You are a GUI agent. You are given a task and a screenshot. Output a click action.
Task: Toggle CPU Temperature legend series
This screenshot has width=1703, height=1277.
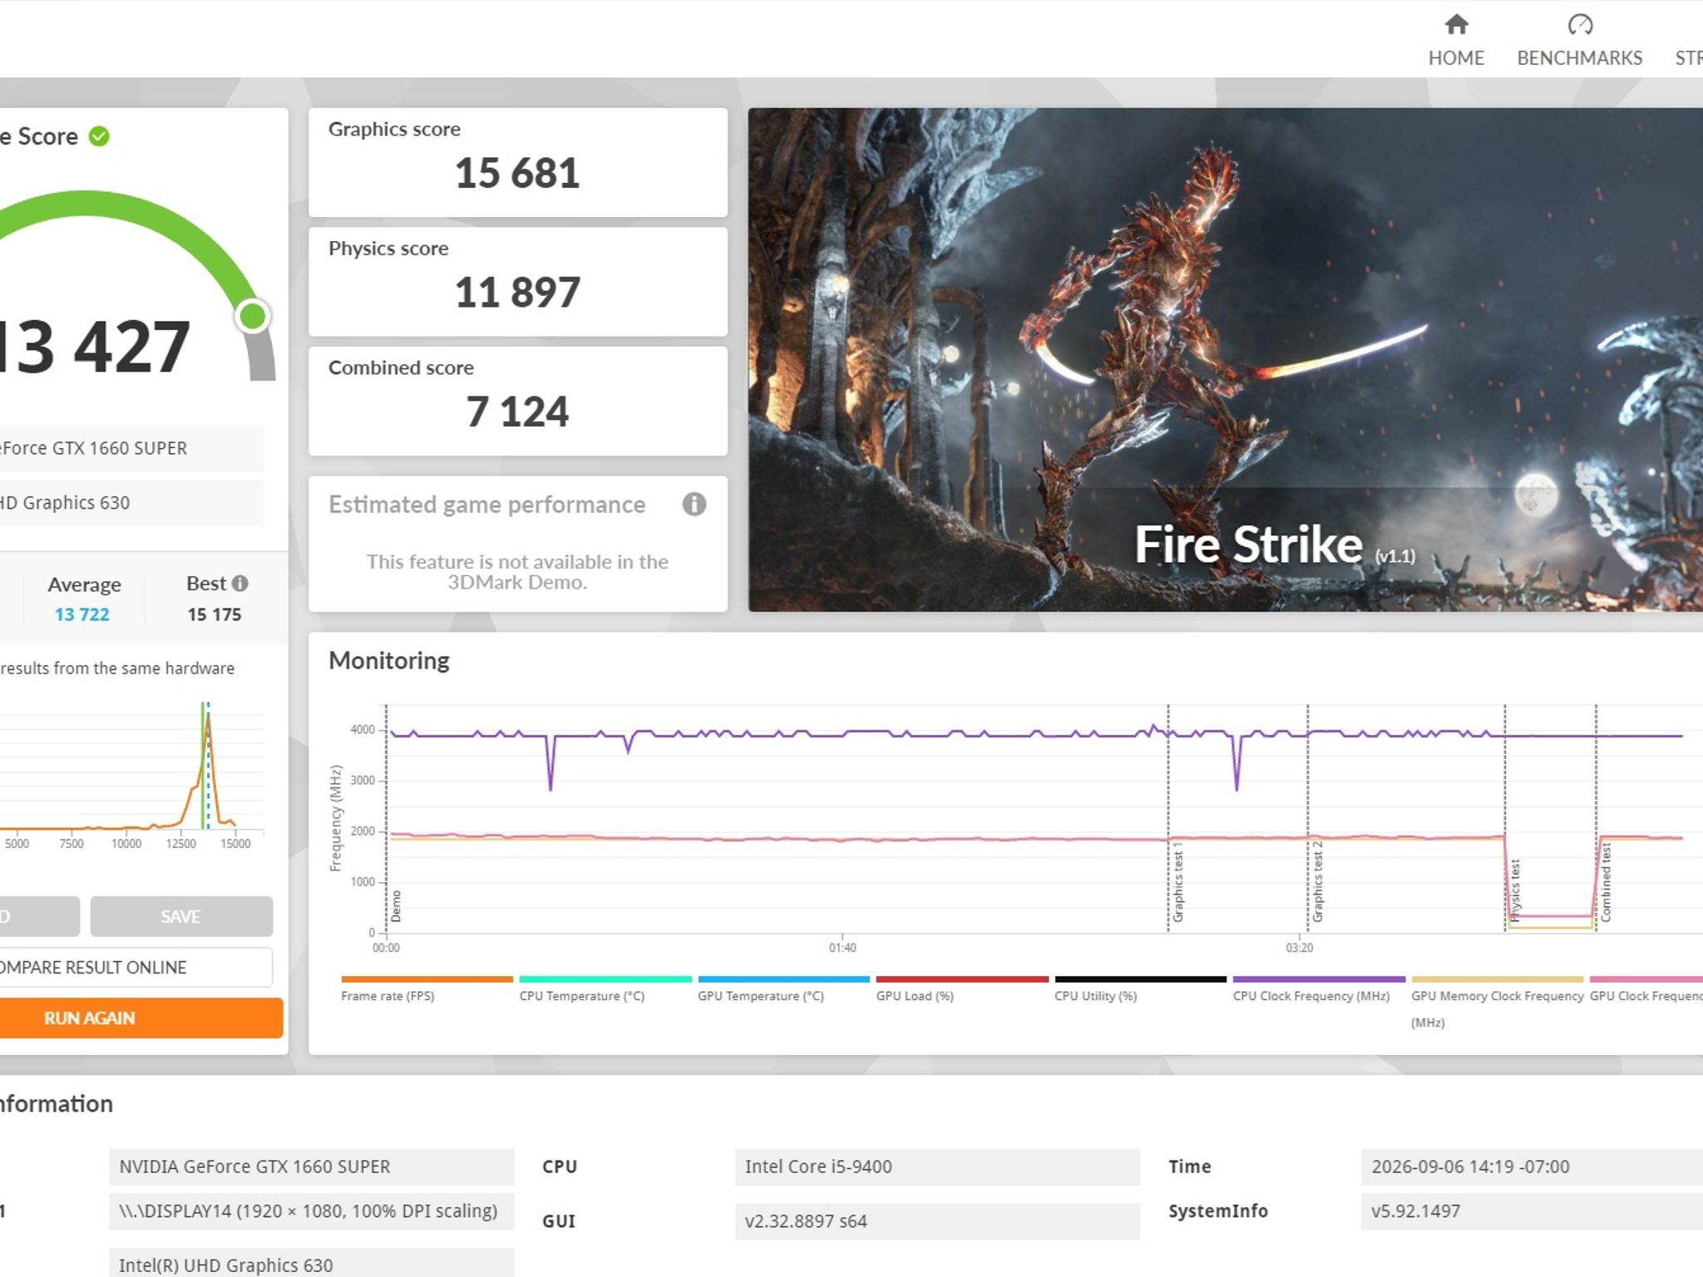click(x=605, y=989)
